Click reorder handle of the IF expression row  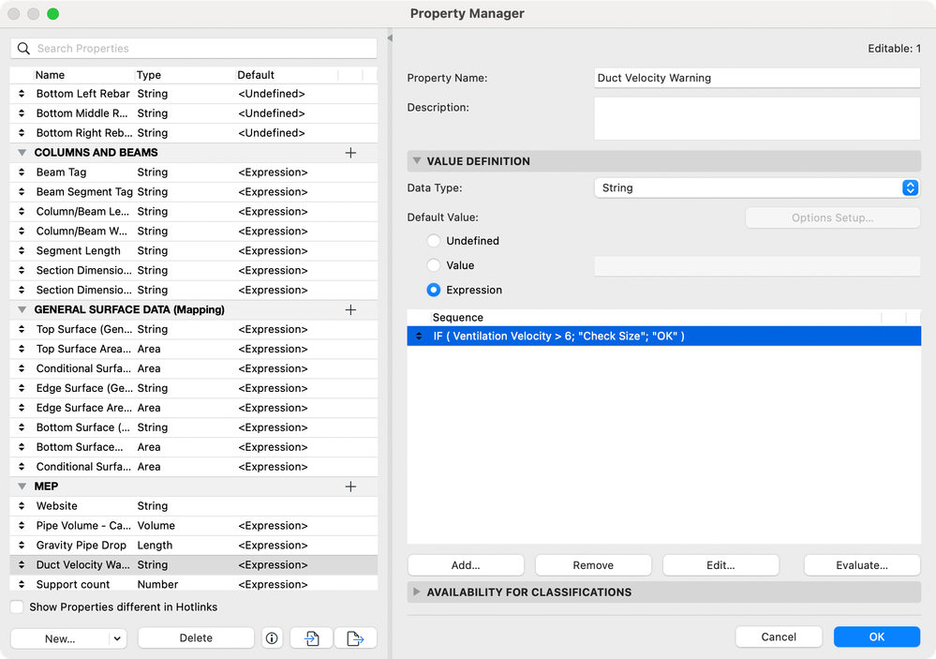[419, 337]
